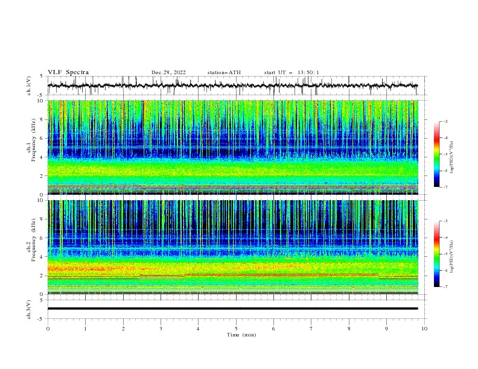Viewport: 478px width, 369px height.
Task: Select the "start UT = 13:50:1" text
Action: click(x=292, y=72)
